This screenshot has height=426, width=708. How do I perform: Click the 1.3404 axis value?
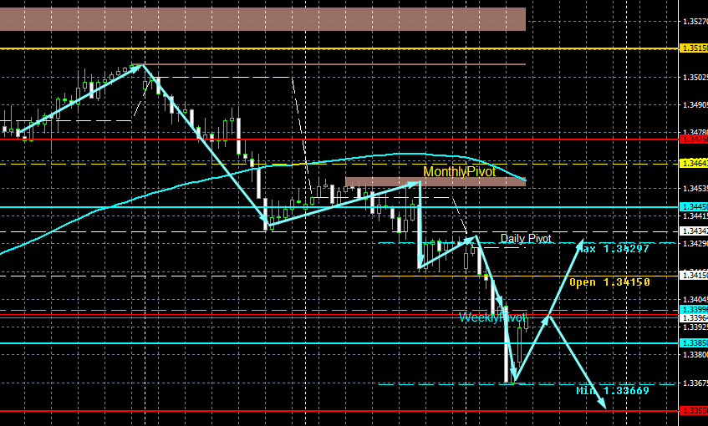point(695,300)
